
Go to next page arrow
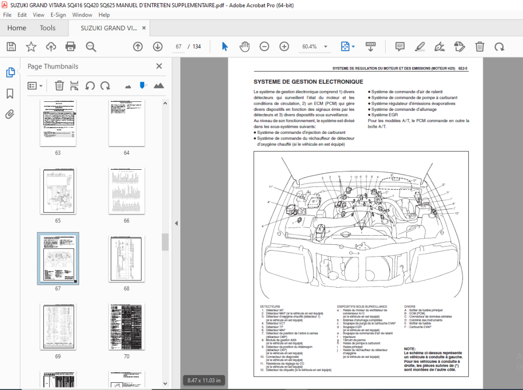158,47
